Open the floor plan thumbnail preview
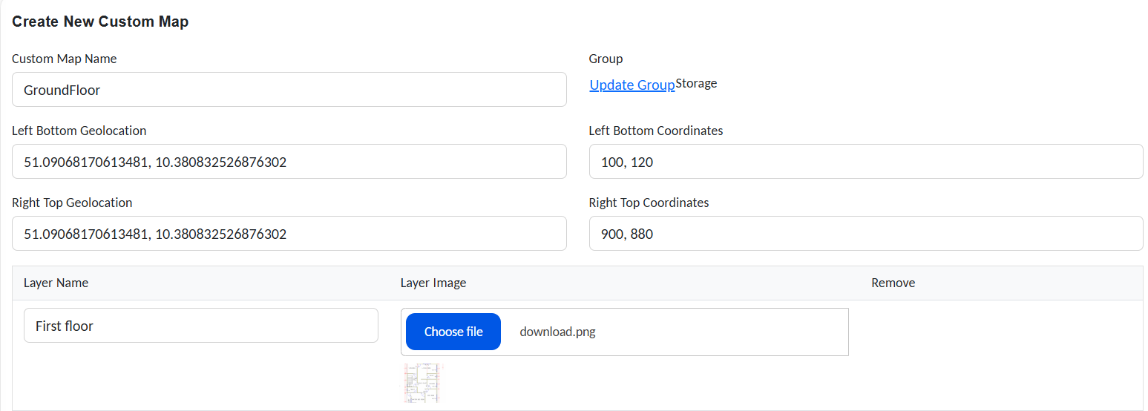Screen dimensions: 1148x411 422,383
